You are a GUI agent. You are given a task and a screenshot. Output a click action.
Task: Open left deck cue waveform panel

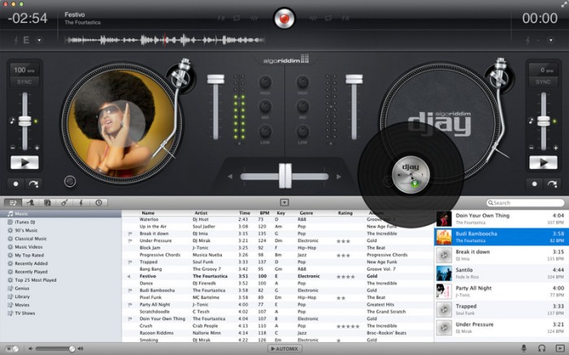(254, 18)
